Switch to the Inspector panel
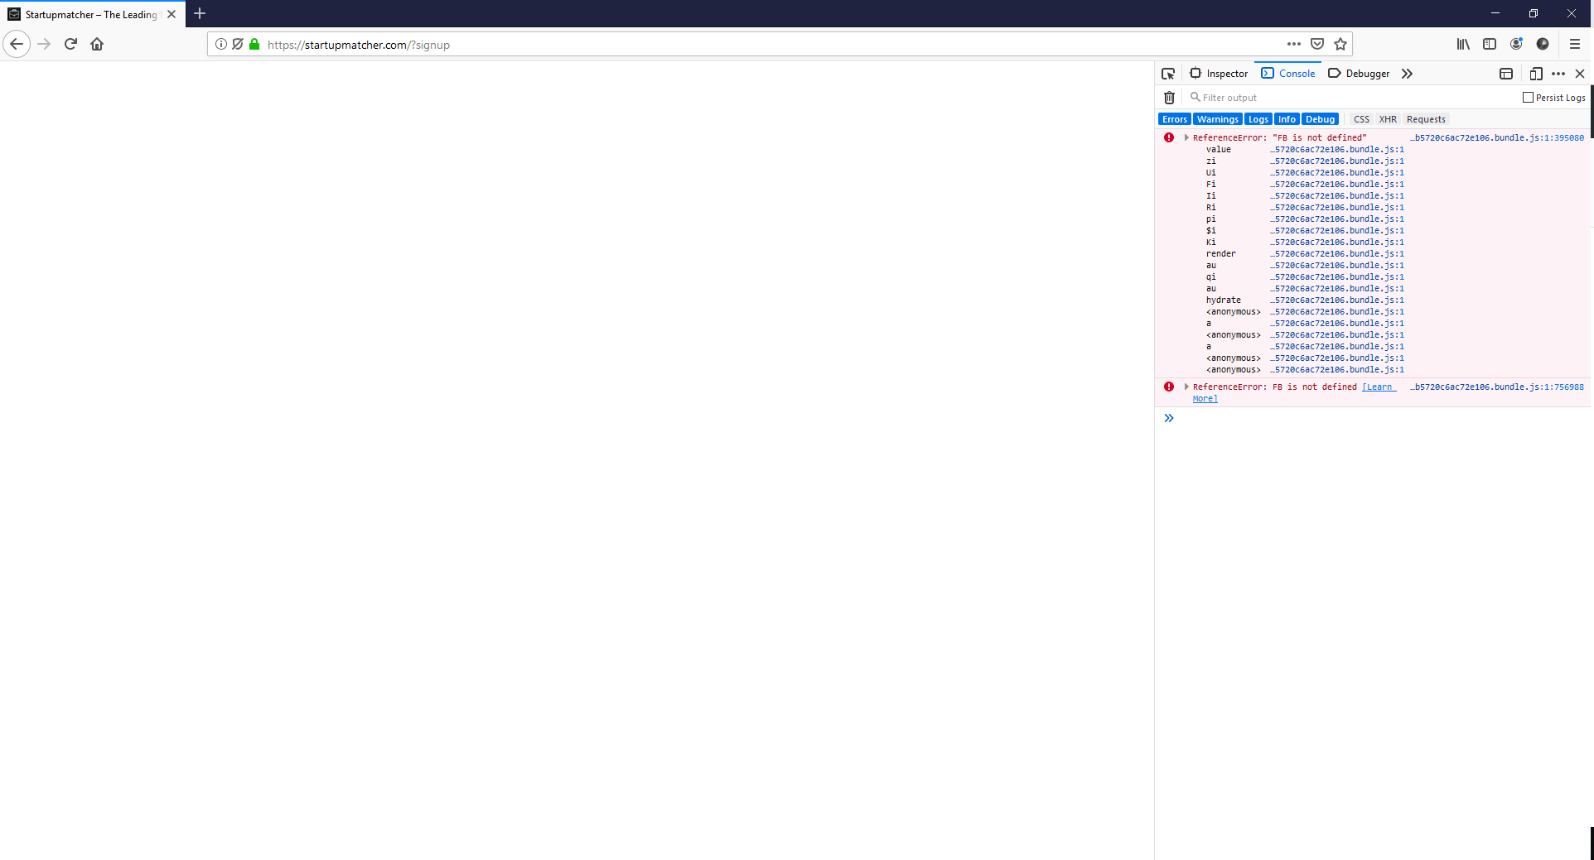The image size is (1594, 860). 1219,73
